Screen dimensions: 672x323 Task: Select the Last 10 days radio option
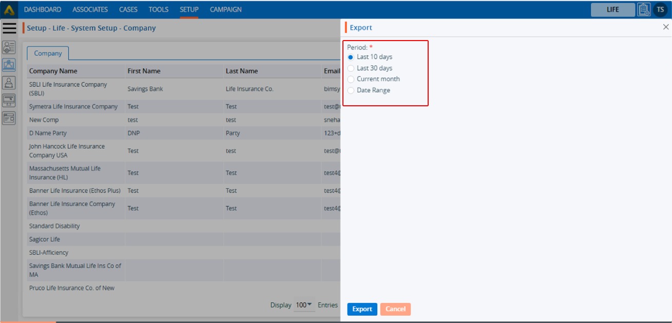point(351,57)
